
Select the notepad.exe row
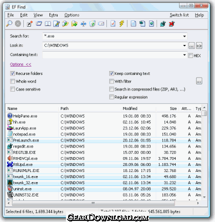coord(104,134)
